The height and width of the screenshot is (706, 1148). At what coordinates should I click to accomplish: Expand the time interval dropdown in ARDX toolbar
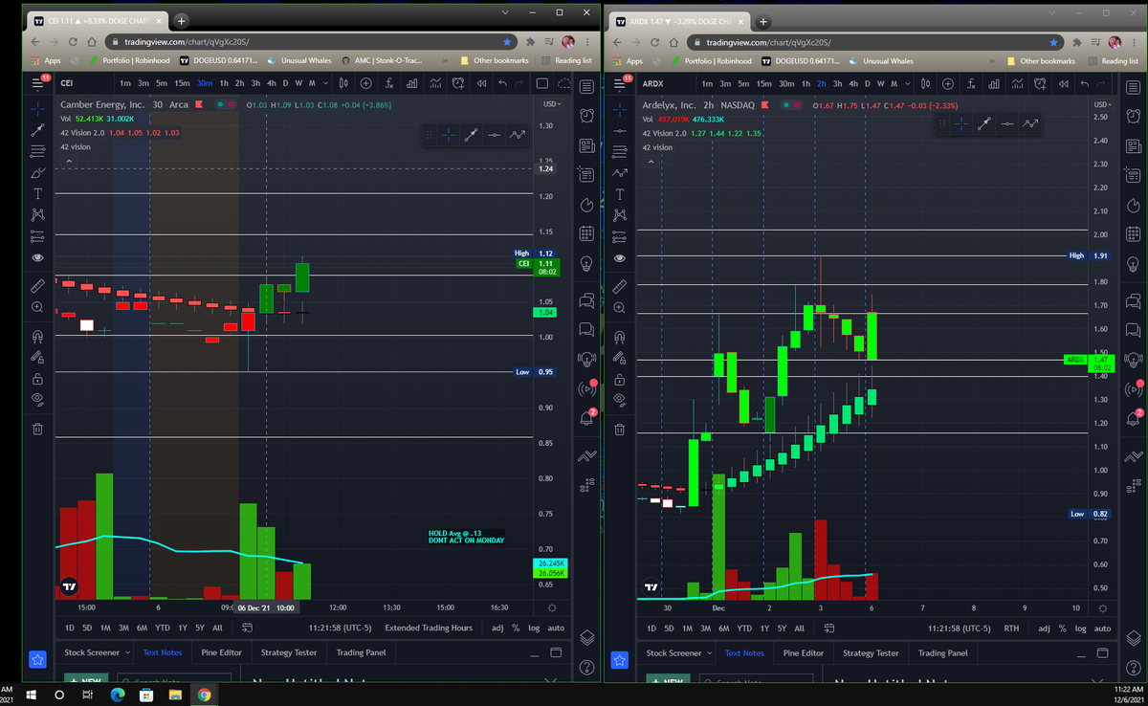click(x=907, y=83)
